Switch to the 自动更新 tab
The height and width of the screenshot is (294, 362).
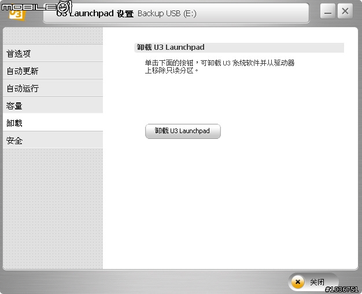pyautogui.click(x=53, y=71)
